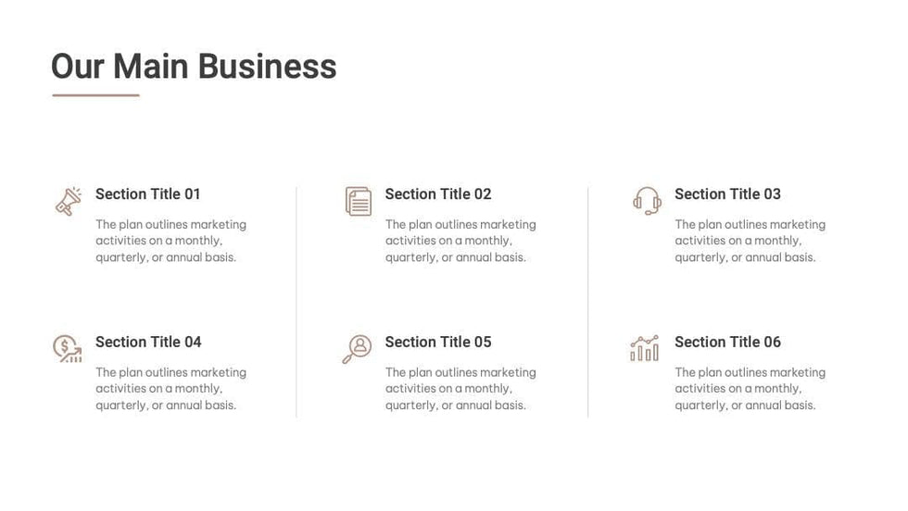Select the 'Section Title 04' heading text
Image resolution: width=908 pixels, height=511 pixels.
click(148, 343)
